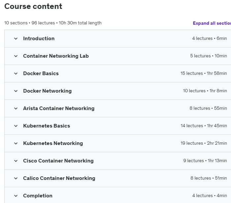Click '19 lectures • 2hr 21min' text
Screen dimensions: 231x203
pyautogui.click(x=204, y=143)
